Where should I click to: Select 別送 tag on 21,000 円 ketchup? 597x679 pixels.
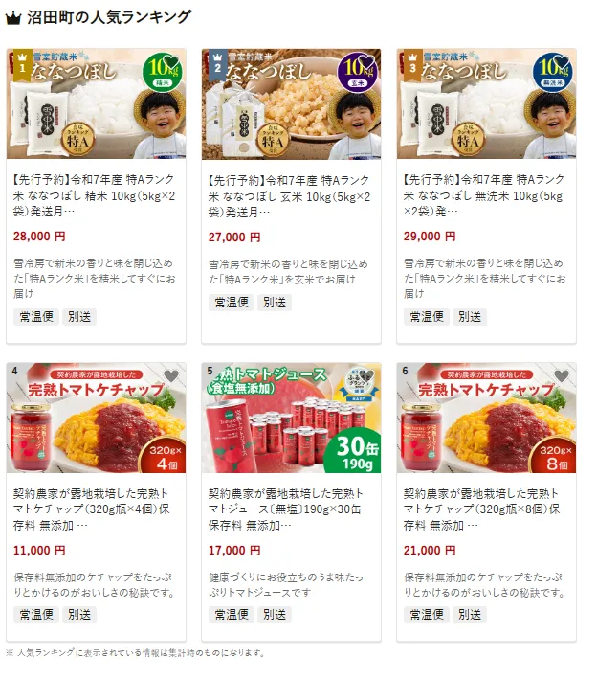click(470, 615)
